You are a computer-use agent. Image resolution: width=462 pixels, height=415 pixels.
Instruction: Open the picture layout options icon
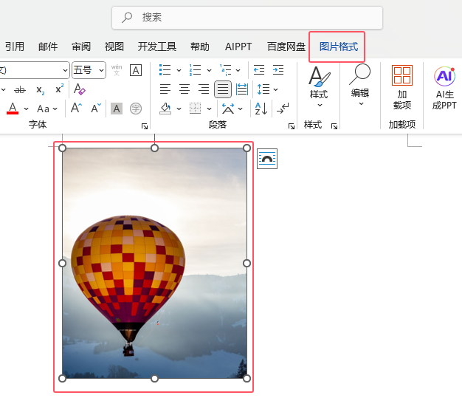[x=267, y=159]
